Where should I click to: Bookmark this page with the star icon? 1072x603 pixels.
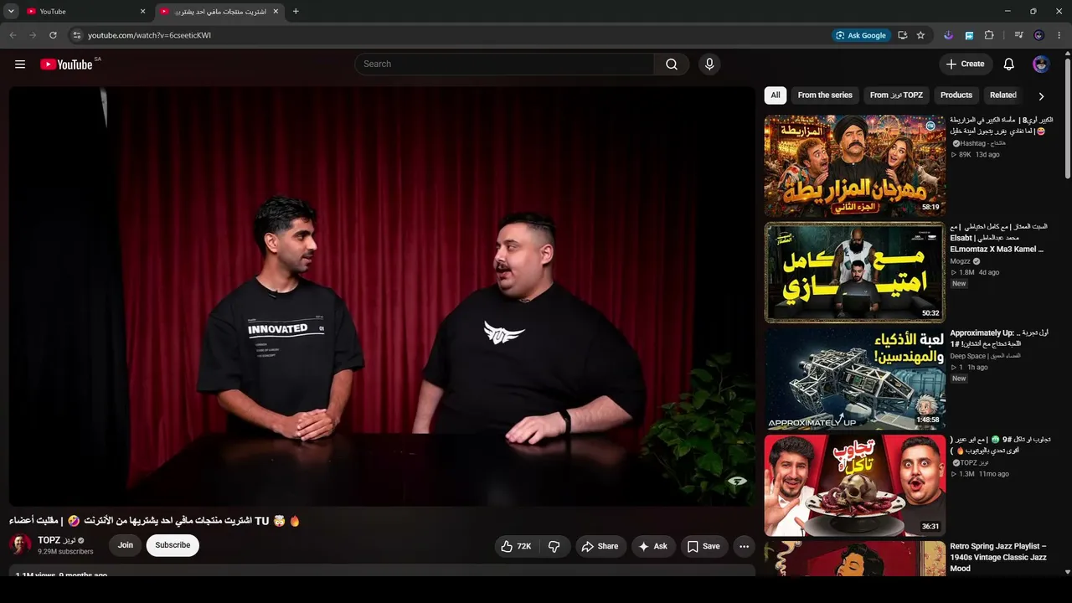920,35
